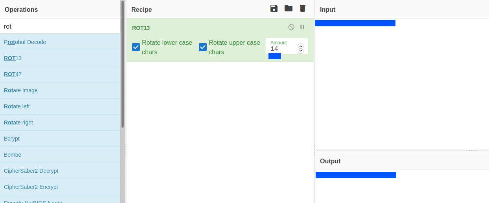Pick the Rotate left operation
489x203 pixels.
[17, 106]
